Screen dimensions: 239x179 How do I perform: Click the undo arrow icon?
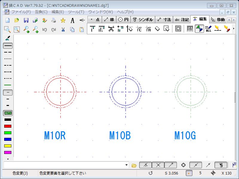tap(45, 30)
